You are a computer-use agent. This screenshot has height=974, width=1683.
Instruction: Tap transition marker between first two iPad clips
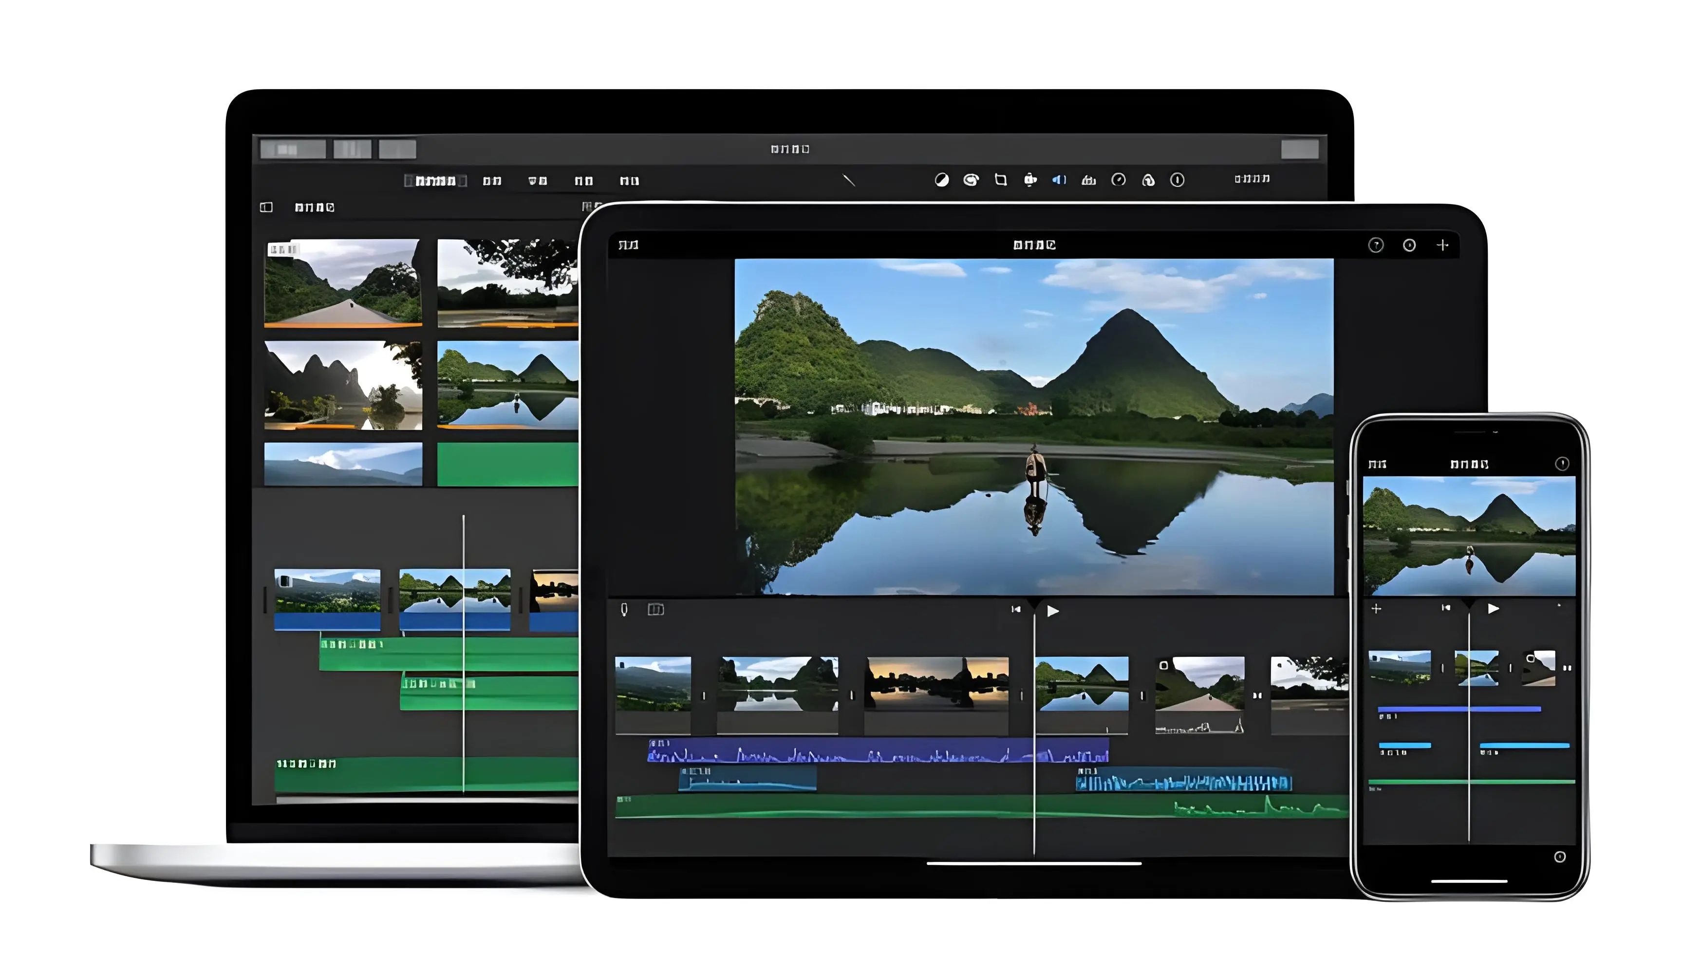click(703, 695)
